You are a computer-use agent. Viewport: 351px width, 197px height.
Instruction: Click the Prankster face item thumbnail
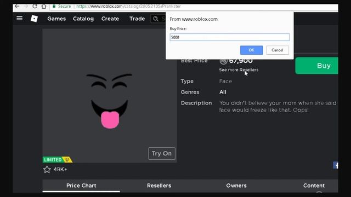(x=110, y=96)
